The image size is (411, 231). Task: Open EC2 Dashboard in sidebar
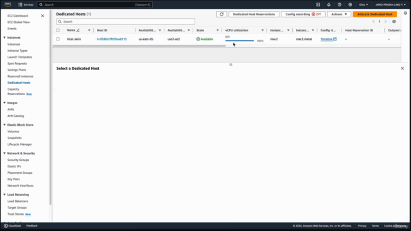click(17, 15)
